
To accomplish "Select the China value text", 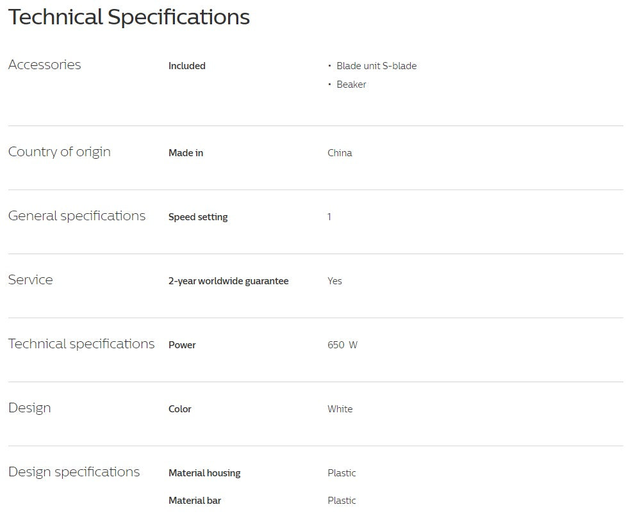I will point(340,153).
